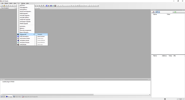The width and height of the screenshot is (185, 100).
Task: Open the Debug menu
Action: click(x=23, y=3)
